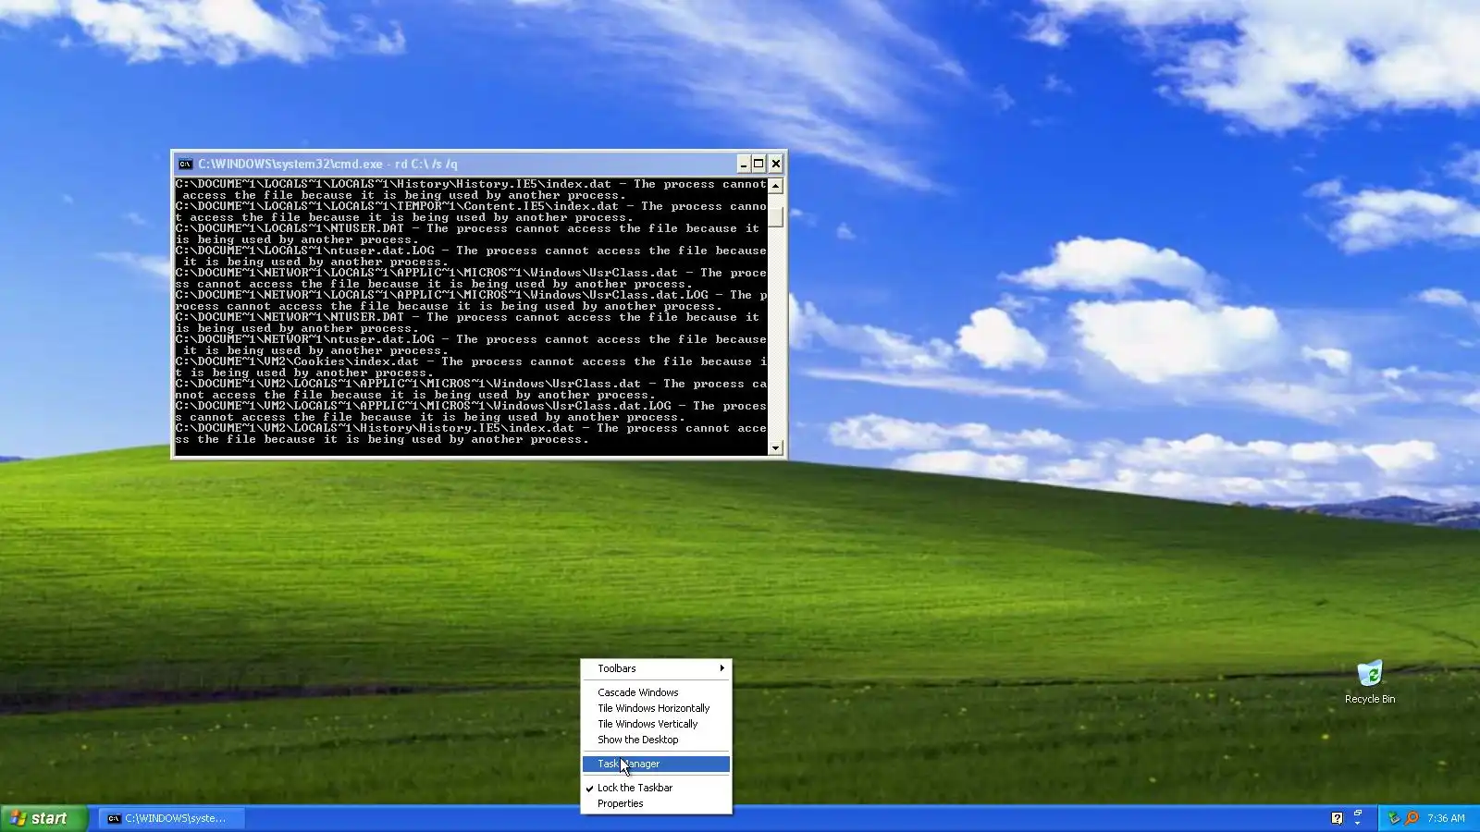The height and width of the screenshot is (832, 1480).
Task: Open Task Manager from the context menu
Action: coord(656,764)
